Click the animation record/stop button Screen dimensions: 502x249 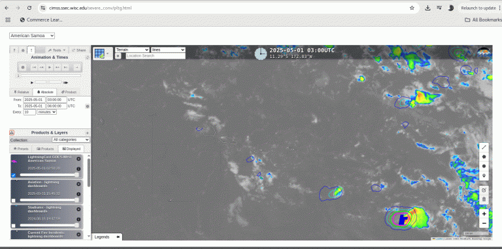(x=23, y=67)
